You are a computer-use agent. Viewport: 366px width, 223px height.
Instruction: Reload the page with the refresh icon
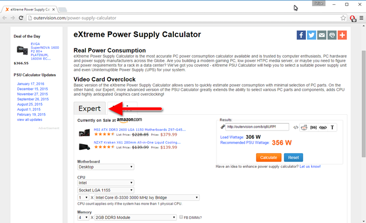point(21,18)
